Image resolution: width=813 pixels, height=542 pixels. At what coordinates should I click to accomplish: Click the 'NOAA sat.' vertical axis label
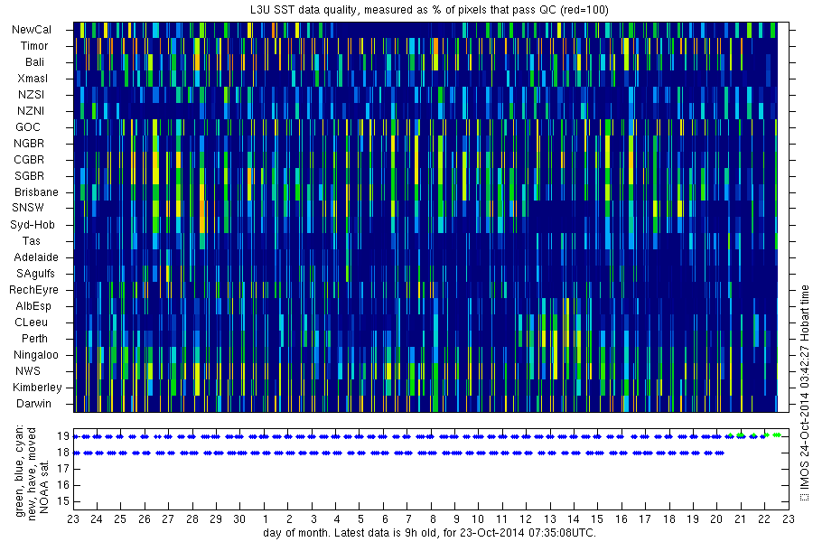44,485
